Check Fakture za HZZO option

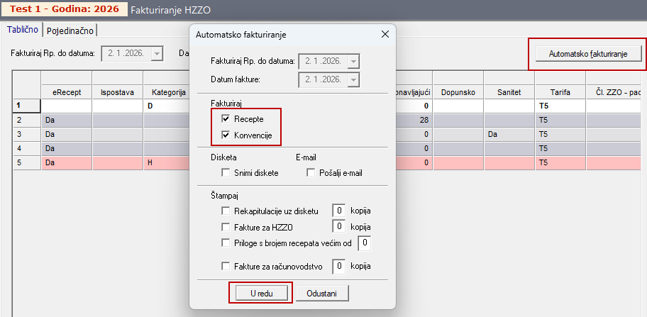click(x=226, y=226)
